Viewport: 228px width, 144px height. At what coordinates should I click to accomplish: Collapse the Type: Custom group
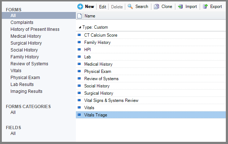tap(80, 27)
